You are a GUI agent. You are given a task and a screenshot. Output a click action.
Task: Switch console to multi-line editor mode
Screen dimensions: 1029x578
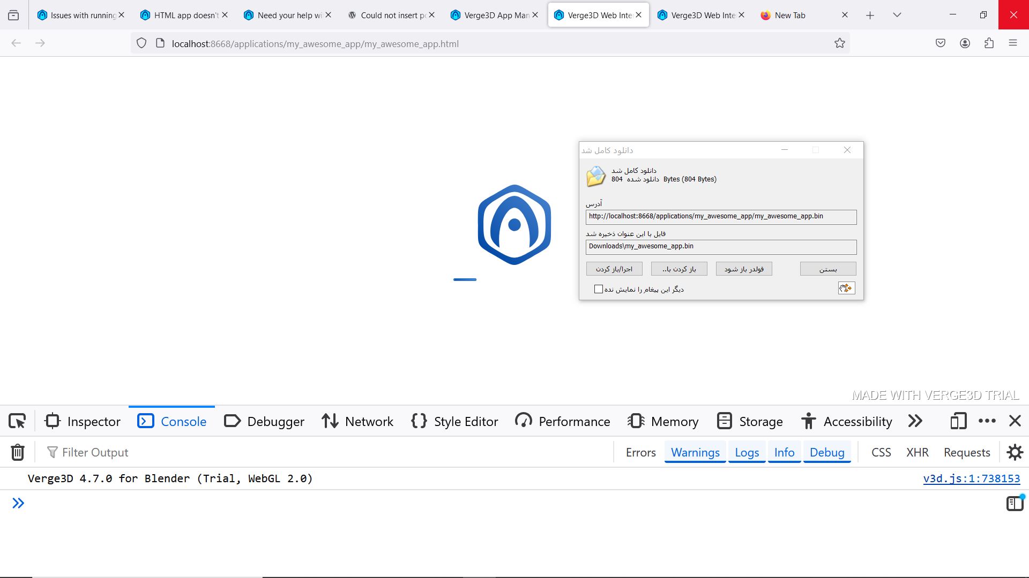tap(1015, 504)
